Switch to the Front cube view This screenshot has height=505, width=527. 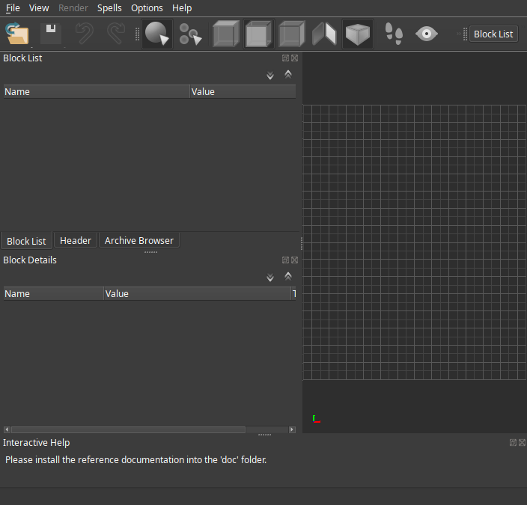coord(258,34)
